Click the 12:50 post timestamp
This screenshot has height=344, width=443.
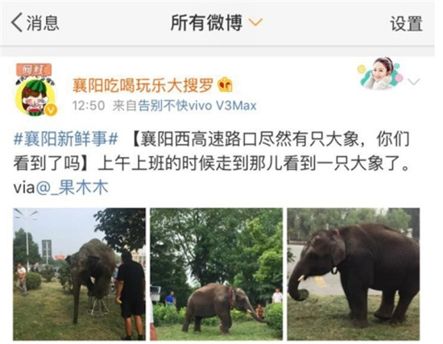click(89, 106)
